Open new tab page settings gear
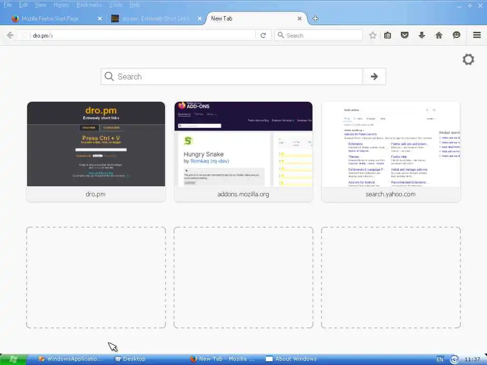487x365 pixels. pos(468,59)
